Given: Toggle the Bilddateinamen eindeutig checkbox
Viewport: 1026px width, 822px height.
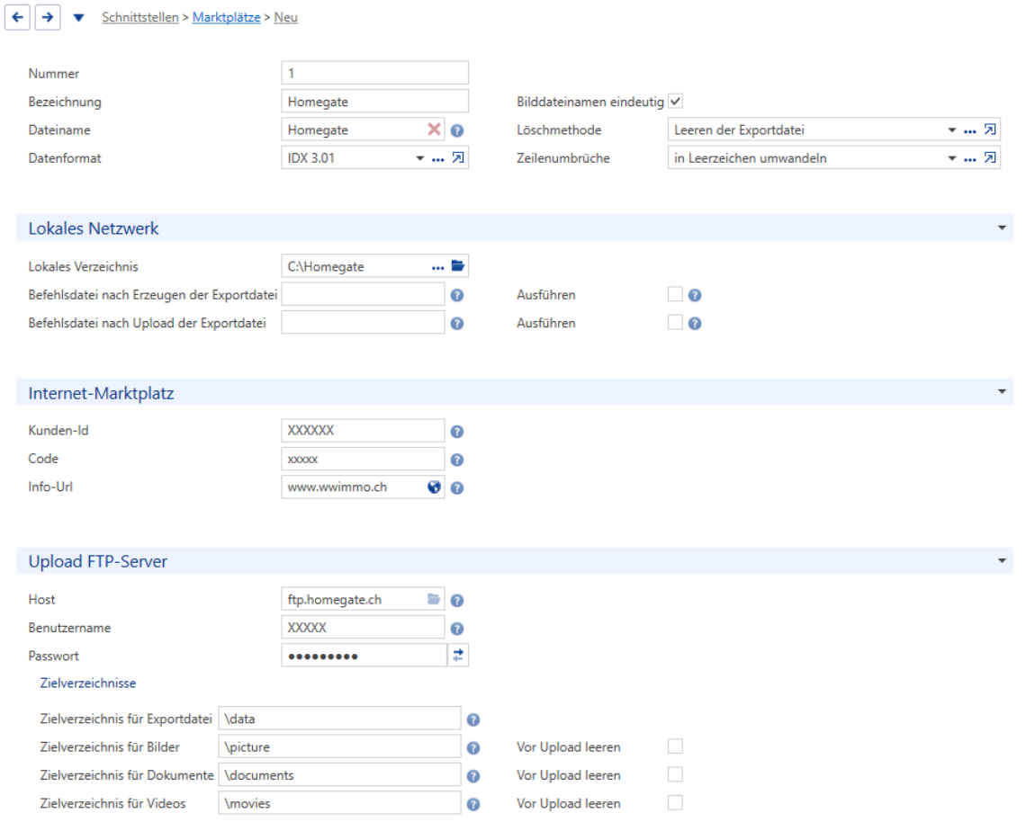Looking at the screenshot, I should (675, 102).
